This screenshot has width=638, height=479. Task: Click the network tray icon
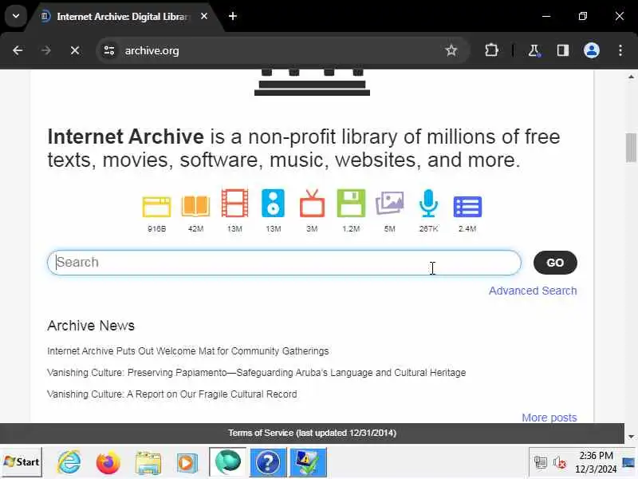click(x=541, y=462)
